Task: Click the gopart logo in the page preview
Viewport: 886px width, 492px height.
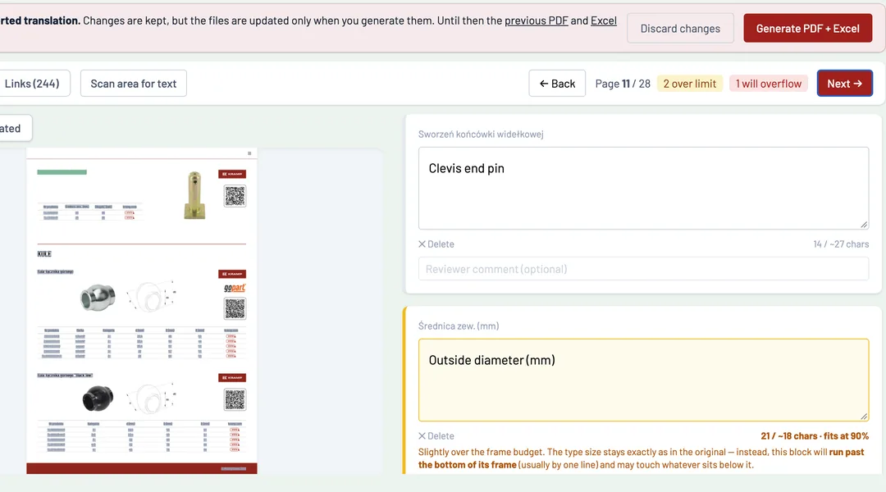Action: 235,288
